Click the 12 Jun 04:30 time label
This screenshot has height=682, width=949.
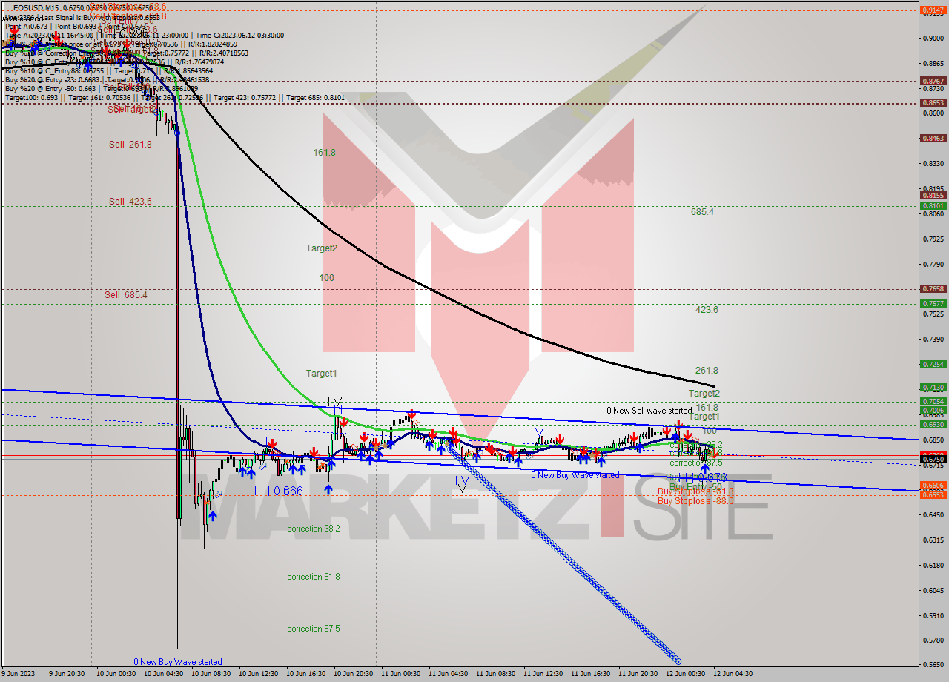tap(732, 674)
